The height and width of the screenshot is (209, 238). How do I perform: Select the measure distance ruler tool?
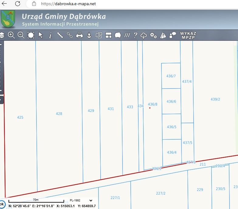(60, 35)
